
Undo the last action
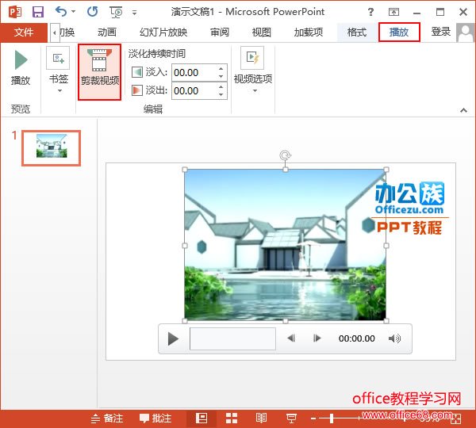pos(61,12)
